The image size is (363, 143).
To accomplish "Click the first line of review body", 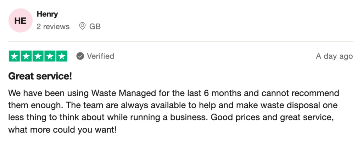I will coord(174,93).
